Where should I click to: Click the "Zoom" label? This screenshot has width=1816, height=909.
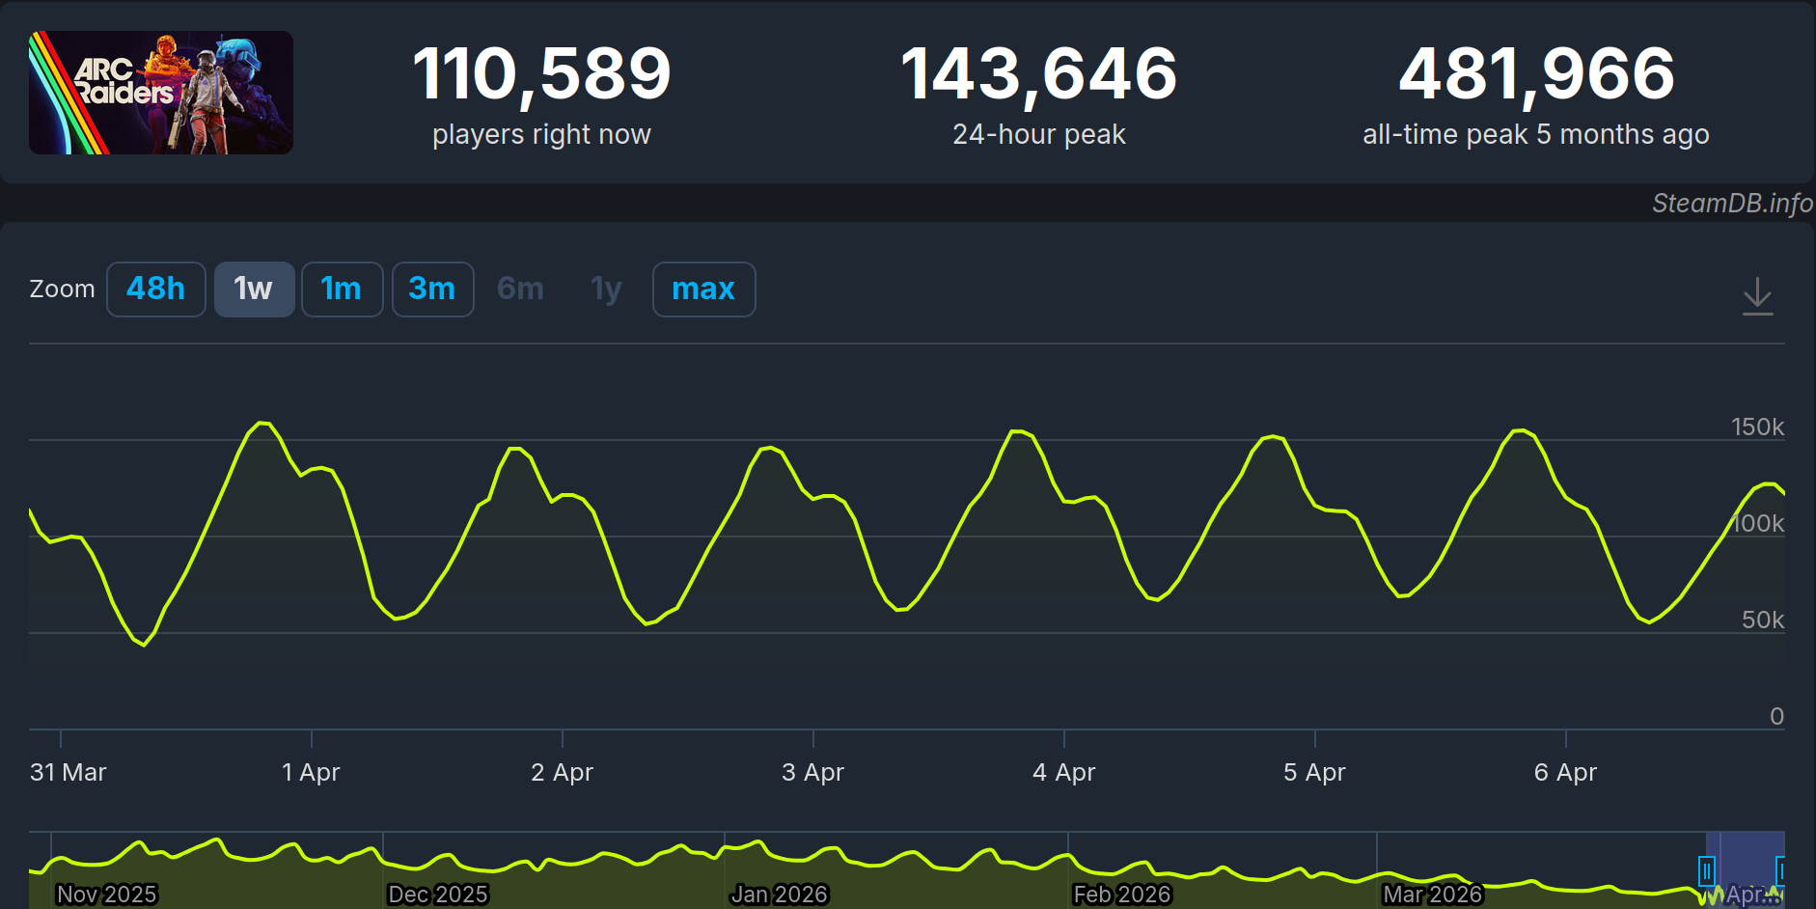click(x=62, y=289)
